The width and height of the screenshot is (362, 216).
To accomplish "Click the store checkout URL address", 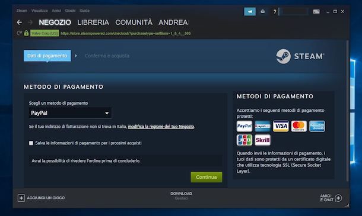I will click(x=126, y=33).
